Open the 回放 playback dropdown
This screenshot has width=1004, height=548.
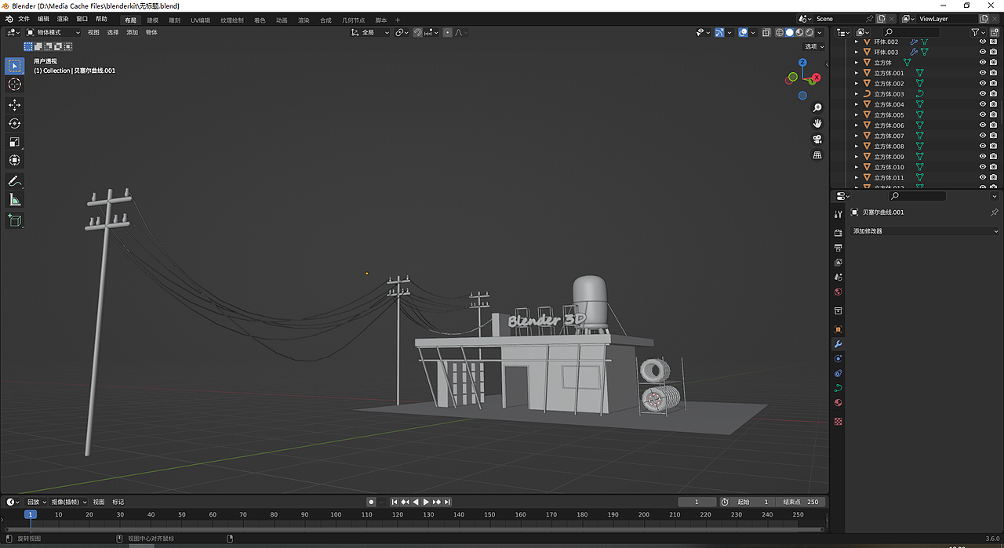click(x=37, y=502)
